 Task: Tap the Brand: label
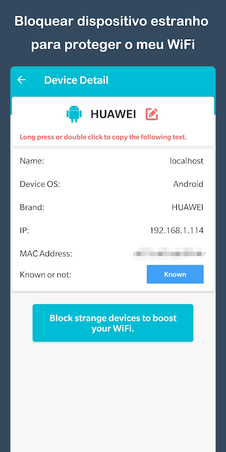[32, 207]
